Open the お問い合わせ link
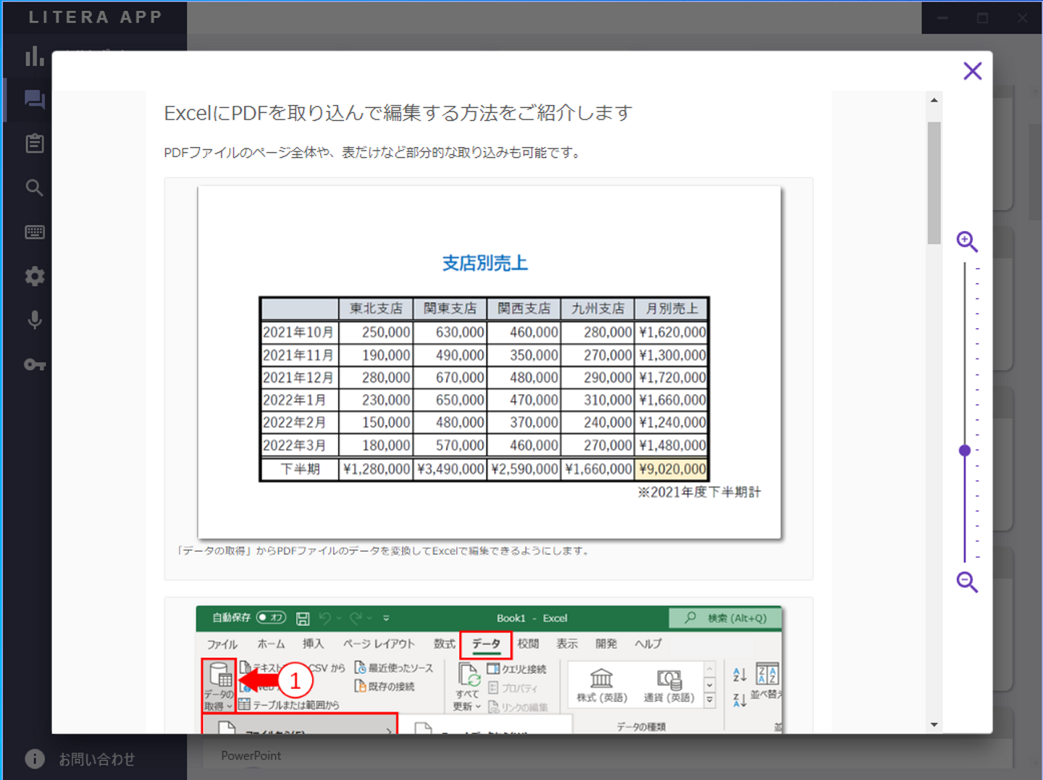Image resolution: width=1043 pixels, height=780 pixels. [97, 759]
